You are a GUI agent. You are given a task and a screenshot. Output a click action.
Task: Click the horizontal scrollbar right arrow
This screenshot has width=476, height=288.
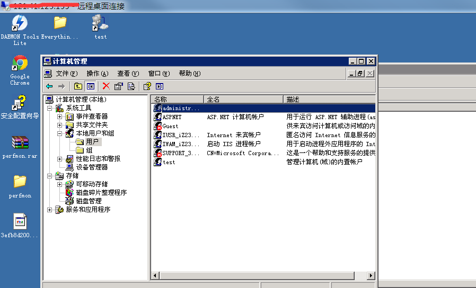point(371,276)
